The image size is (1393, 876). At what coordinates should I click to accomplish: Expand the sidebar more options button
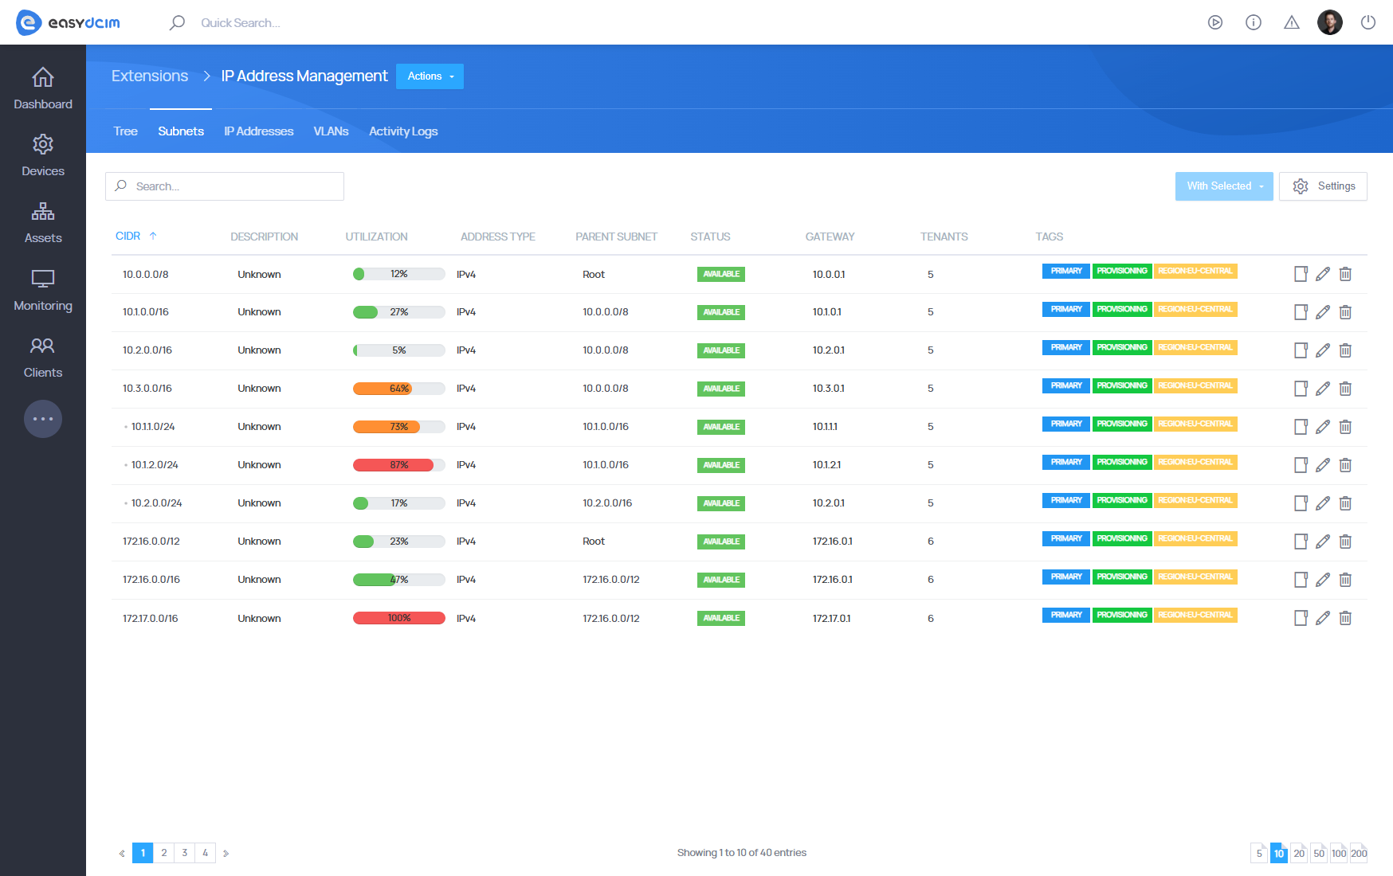point(43,419)
